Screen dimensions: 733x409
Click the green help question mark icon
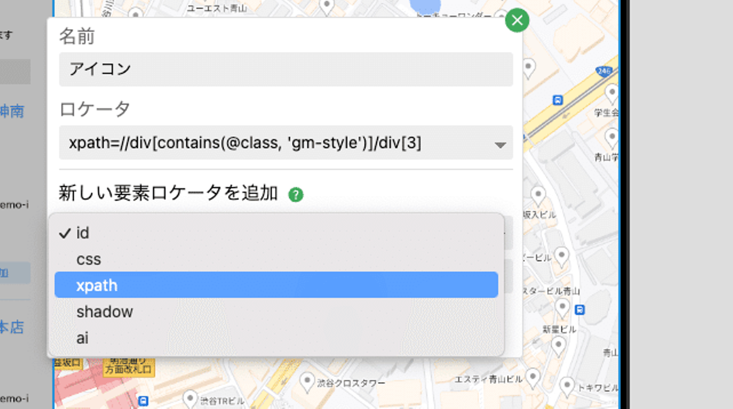(x=296, y=195)
